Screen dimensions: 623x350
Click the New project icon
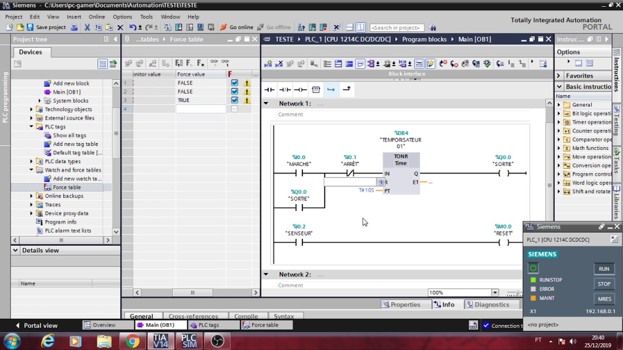[10, 27]
